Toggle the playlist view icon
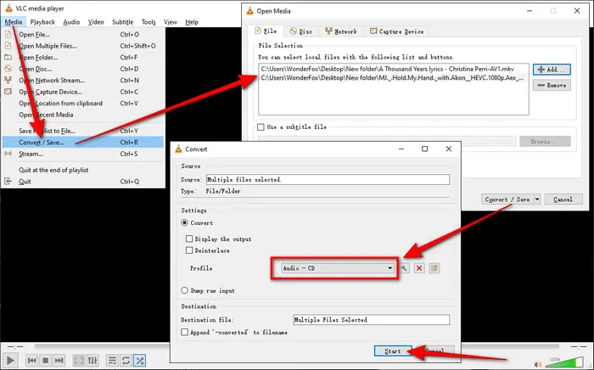594x370 pixels. click(112, 360)
